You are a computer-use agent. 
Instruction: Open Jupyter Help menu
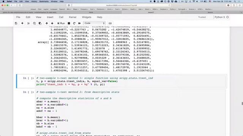click(x=99, y=17)
